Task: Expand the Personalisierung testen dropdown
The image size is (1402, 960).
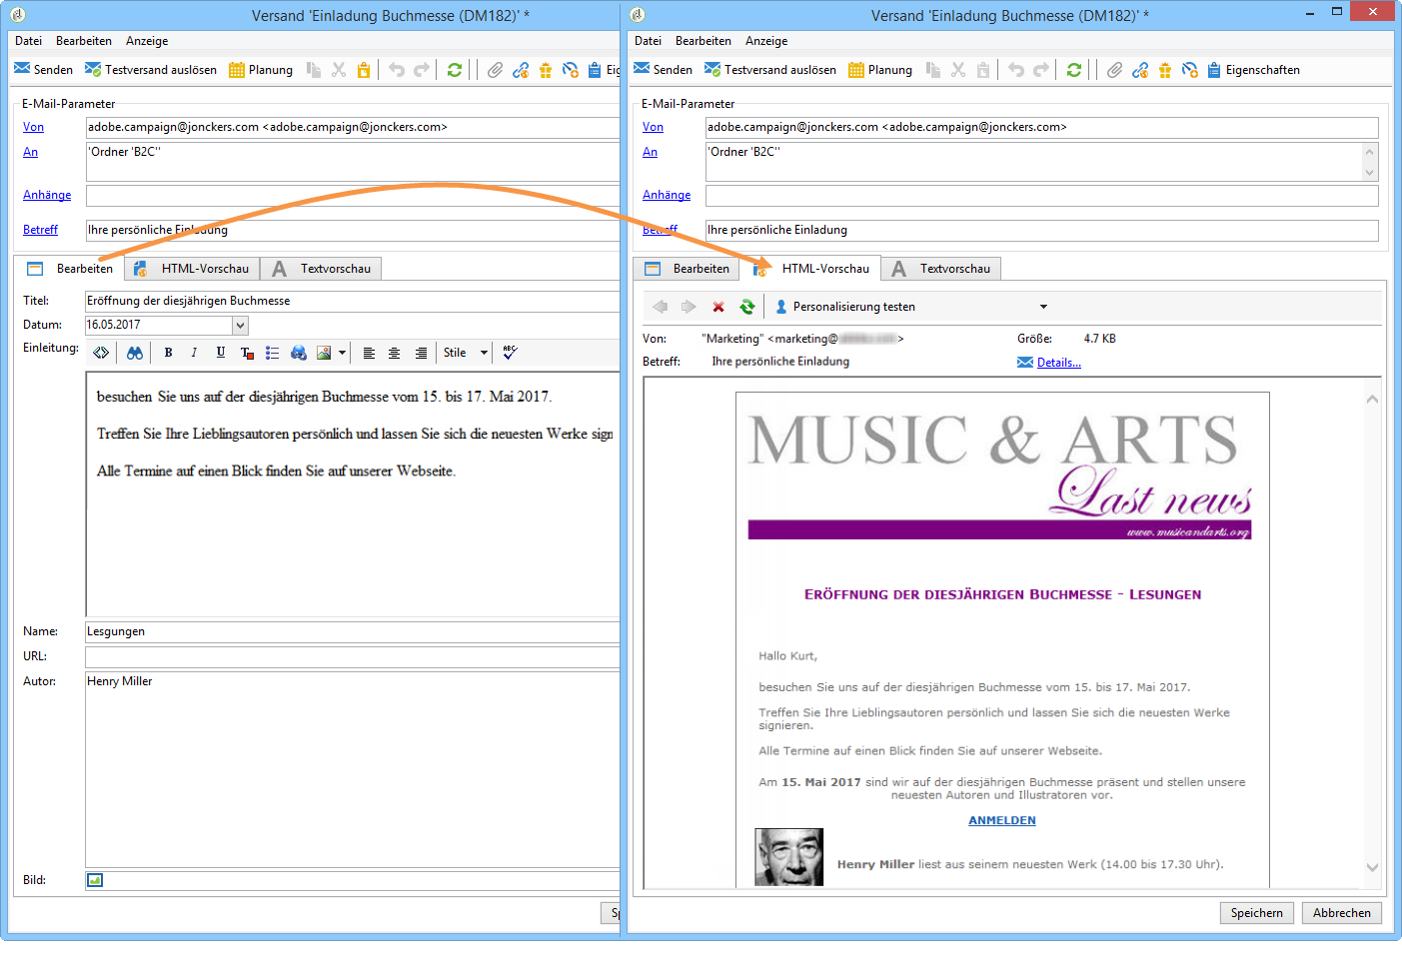Action: (x=1043, y=307)
